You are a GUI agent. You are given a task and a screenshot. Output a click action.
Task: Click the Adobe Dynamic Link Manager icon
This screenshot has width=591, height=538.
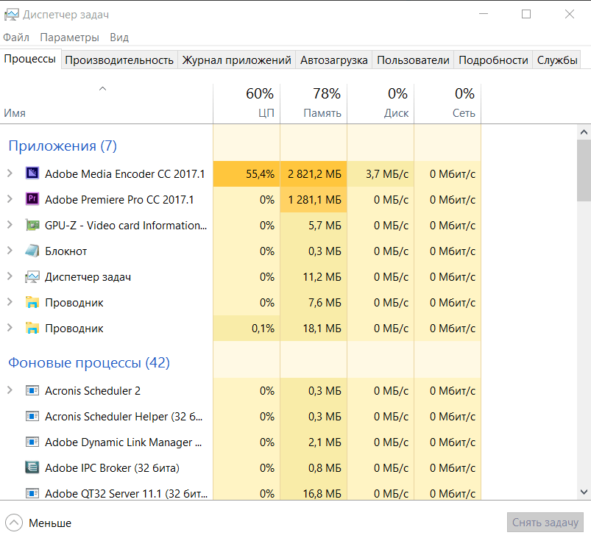click(x=32, y=442)
